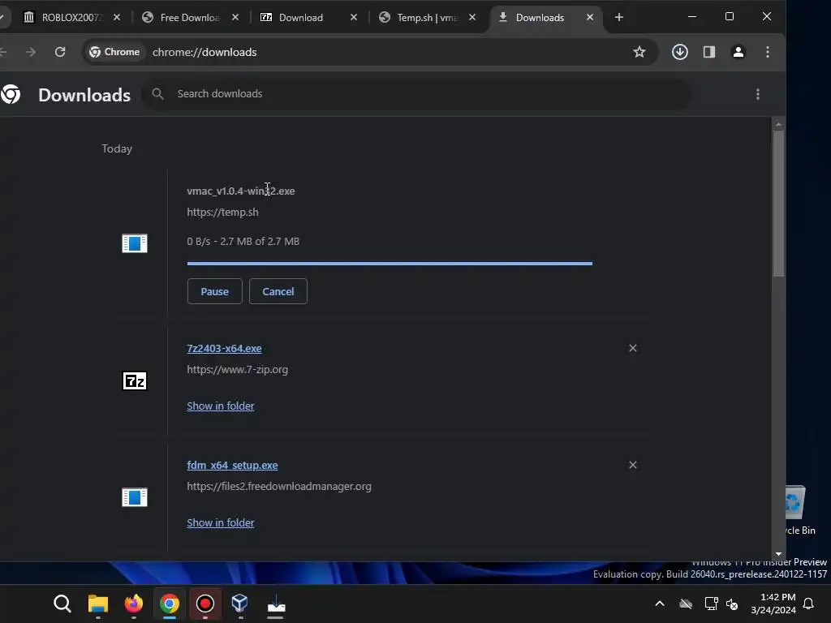Open File Explorer from the taskbar

[98, 604]
